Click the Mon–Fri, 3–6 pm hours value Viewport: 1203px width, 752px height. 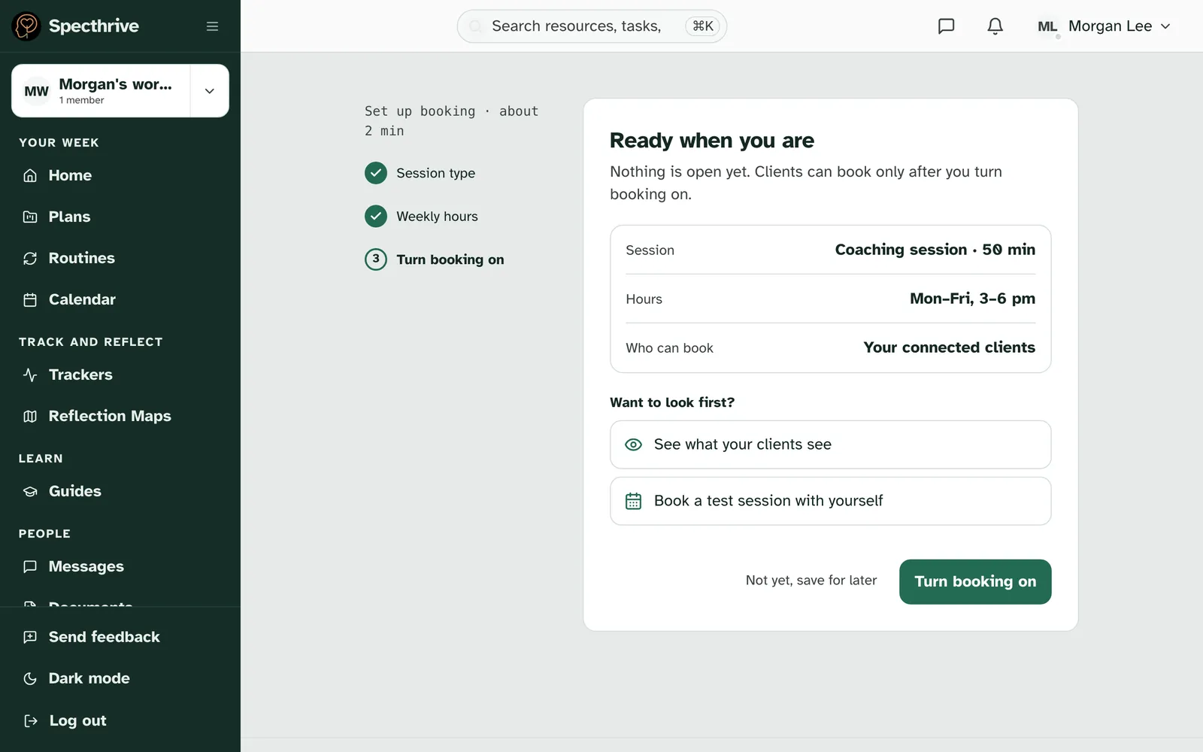[x=972, y=299]
